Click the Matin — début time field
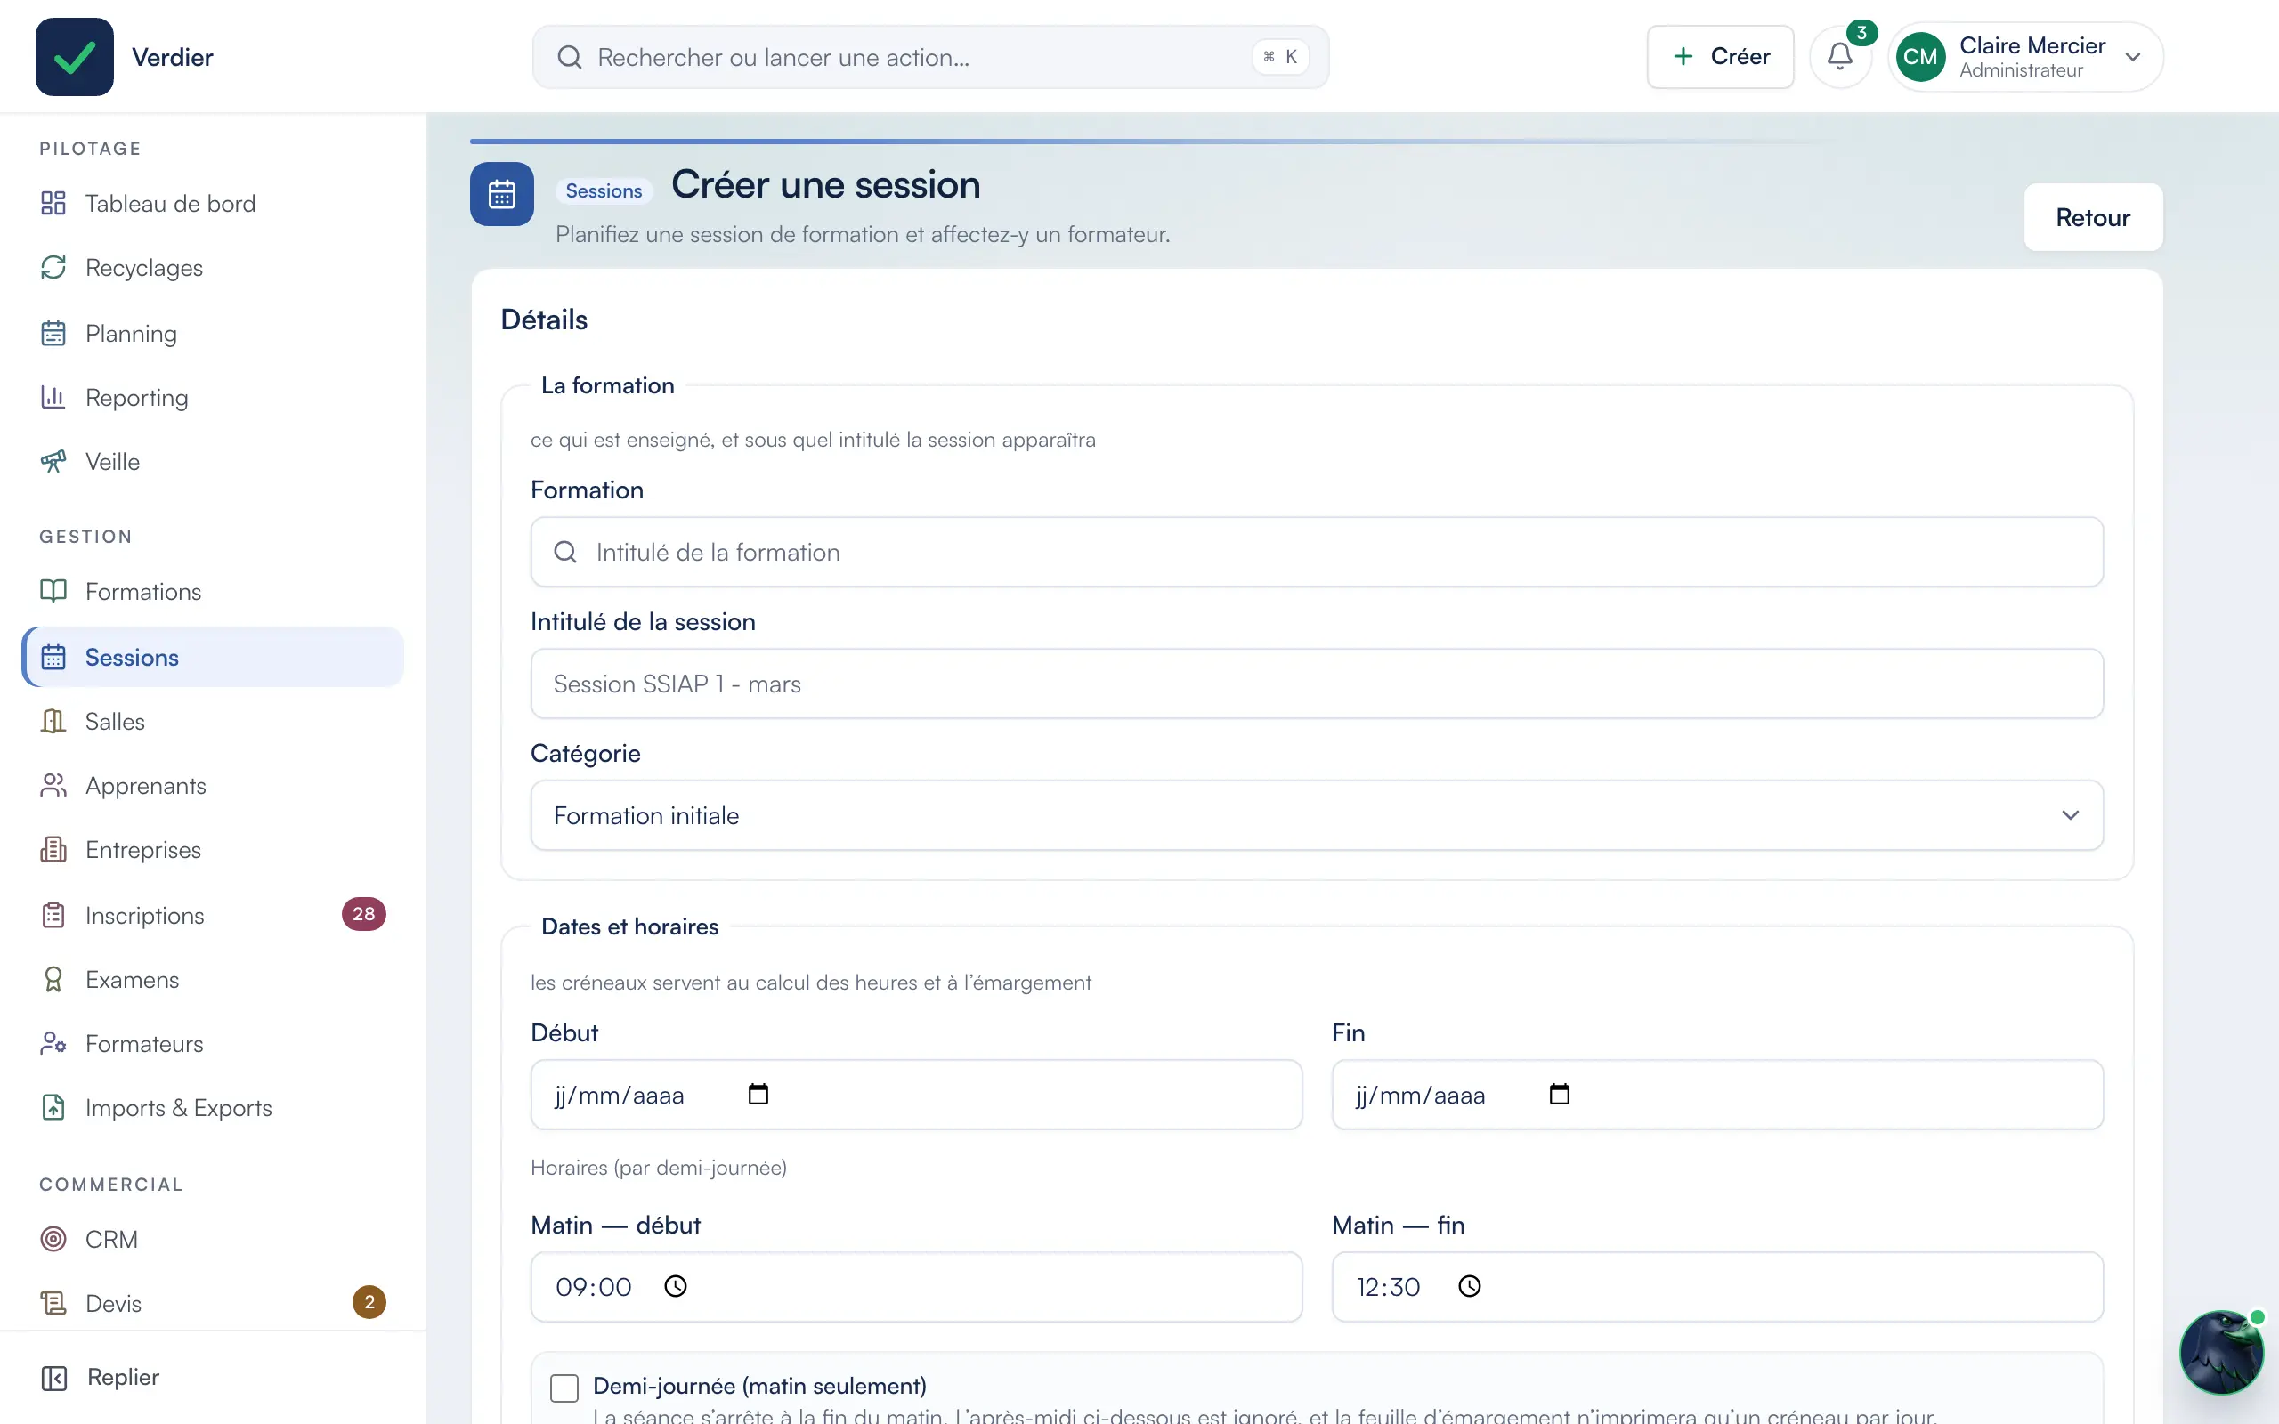The height and width of the screenshot is (1424, 2279). pyautogui.click(x=916, y=1287)
